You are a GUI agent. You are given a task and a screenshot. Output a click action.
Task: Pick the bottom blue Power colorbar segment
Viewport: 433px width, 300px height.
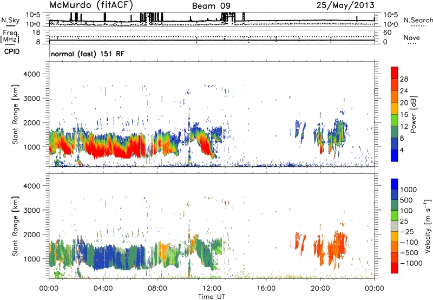[x=395, y=156]
